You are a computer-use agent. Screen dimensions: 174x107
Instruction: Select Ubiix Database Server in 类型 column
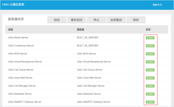pos(20,94)
